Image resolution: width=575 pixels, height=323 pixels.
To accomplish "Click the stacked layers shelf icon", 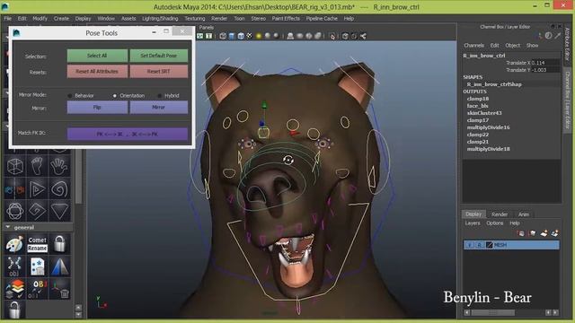I will [x=15, y=289].
